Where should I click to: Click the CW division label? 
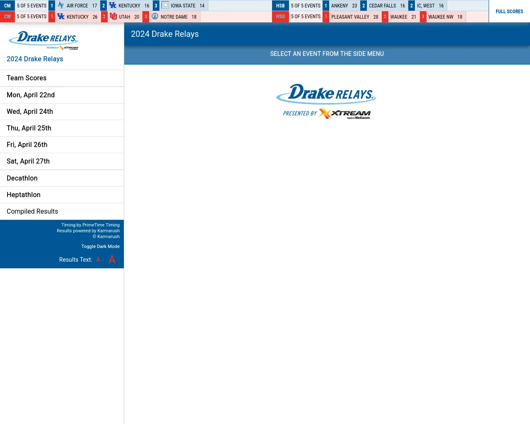7,17
